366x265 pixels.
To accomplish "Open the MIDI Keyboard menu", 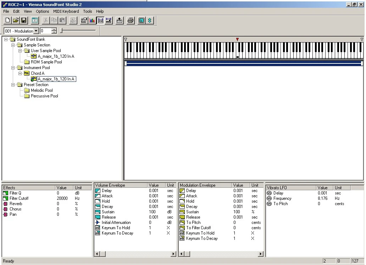I will [x=66, y=11].
